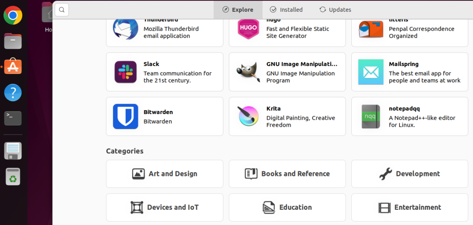This screenshot has width=473, height=225.
Task: Click the Bitwarden shield icon
Action: tap(126, 116)
